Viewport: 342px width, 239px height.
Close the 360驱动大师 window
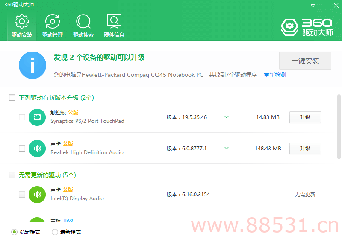[336, 5]
